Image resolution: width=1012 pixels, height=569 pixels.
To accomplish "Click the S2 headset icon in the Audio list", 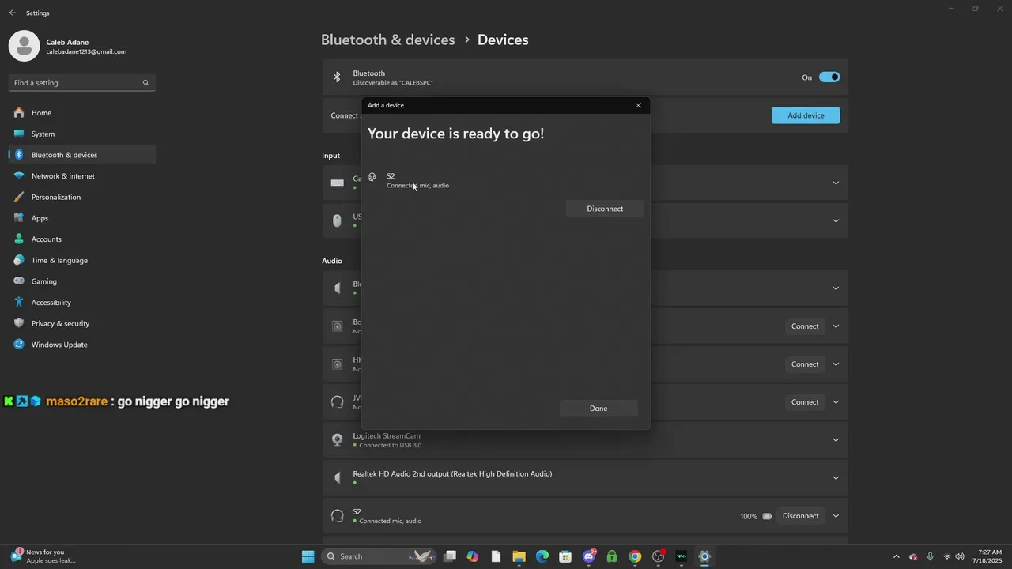I will point(338,516).
